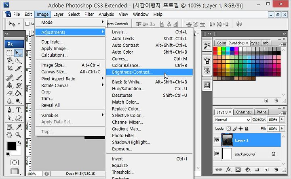The height and width of the screenshot is (179, 291).
Task: Hide the Background layer eye icon
Action: click(217, 154)
